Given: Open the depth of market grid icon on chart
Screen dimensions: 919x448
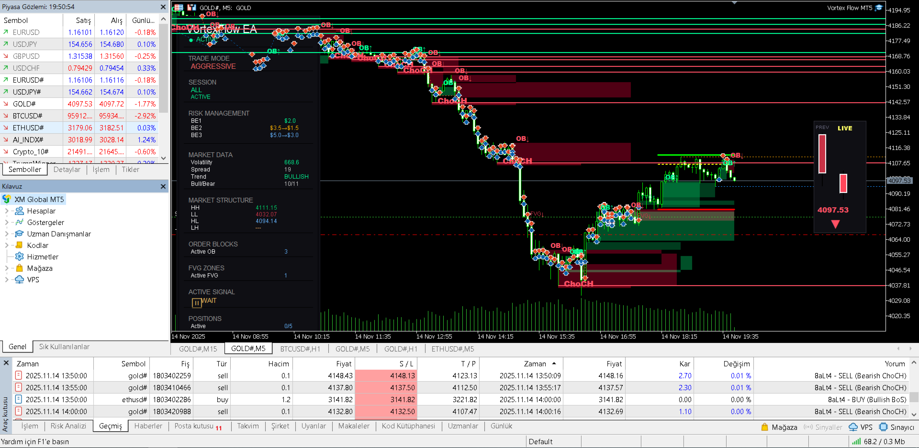Looking at the screenshot, I should tap(179, 8).
